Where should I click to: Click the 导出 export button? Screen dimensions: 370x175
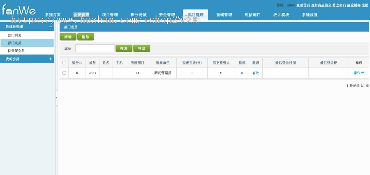141,48
